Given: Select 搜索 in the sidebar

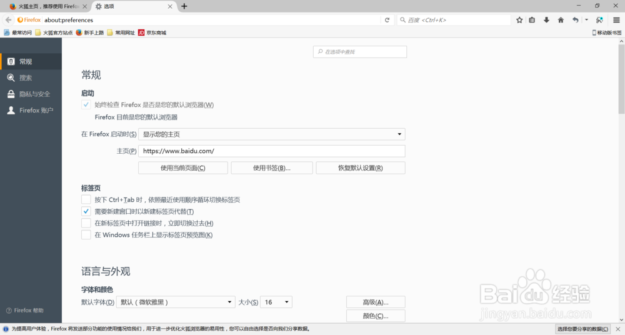Looking at the screenshot, I should pos(31,77).
